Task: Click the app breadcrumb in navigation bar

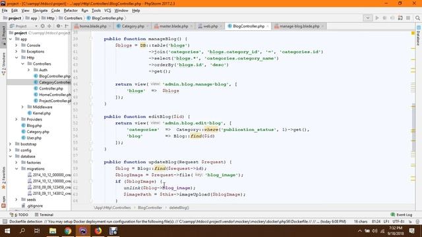Action: [31, 18]
